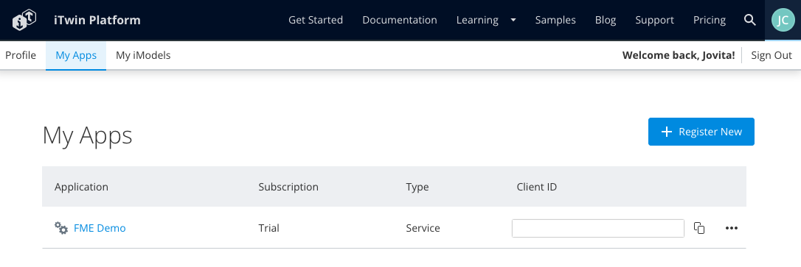The height and width of the screenshot is (267, 801).
Task: Click the Subscription column header
Action: coord(288,187)
